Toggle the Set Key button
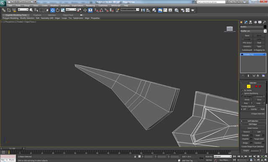 [209, 160]
